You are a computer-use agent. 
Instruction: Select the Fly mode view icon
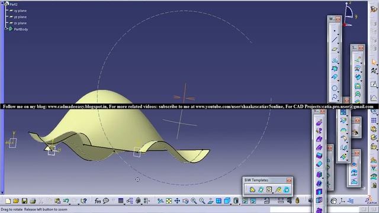pos(160,201)
